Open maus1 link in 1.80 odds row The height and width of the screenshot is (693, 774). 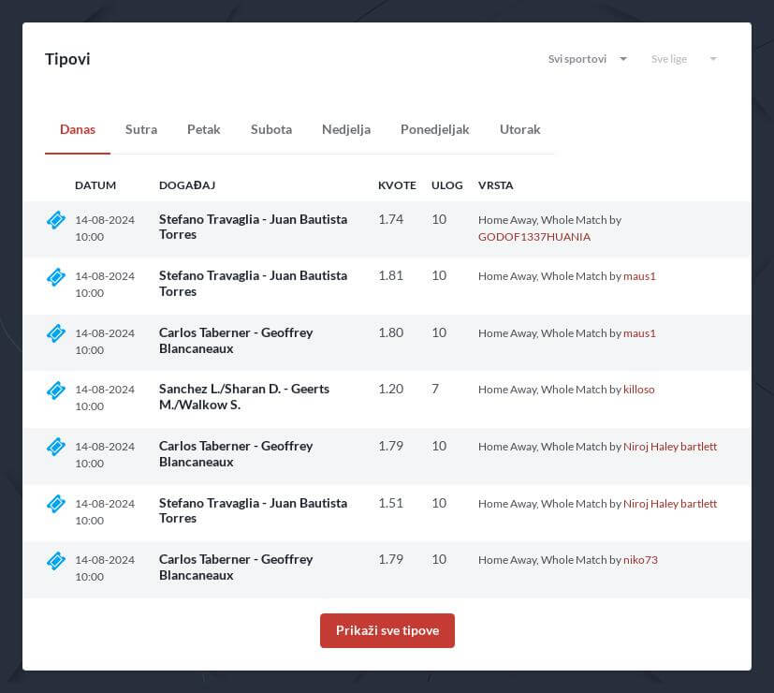click(639, 333)
